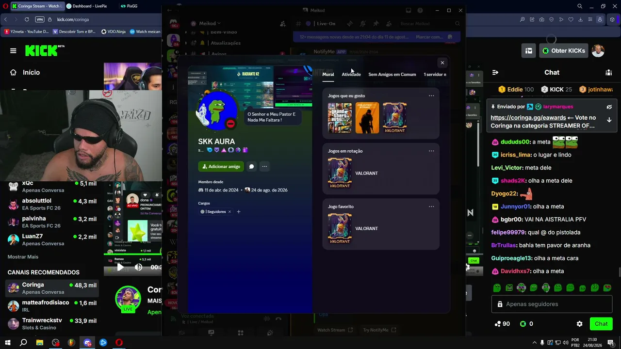Open Discord from the taskbar
Image resolution: width=621 pixels, height=349 pixels.
(x=87, y=343)
